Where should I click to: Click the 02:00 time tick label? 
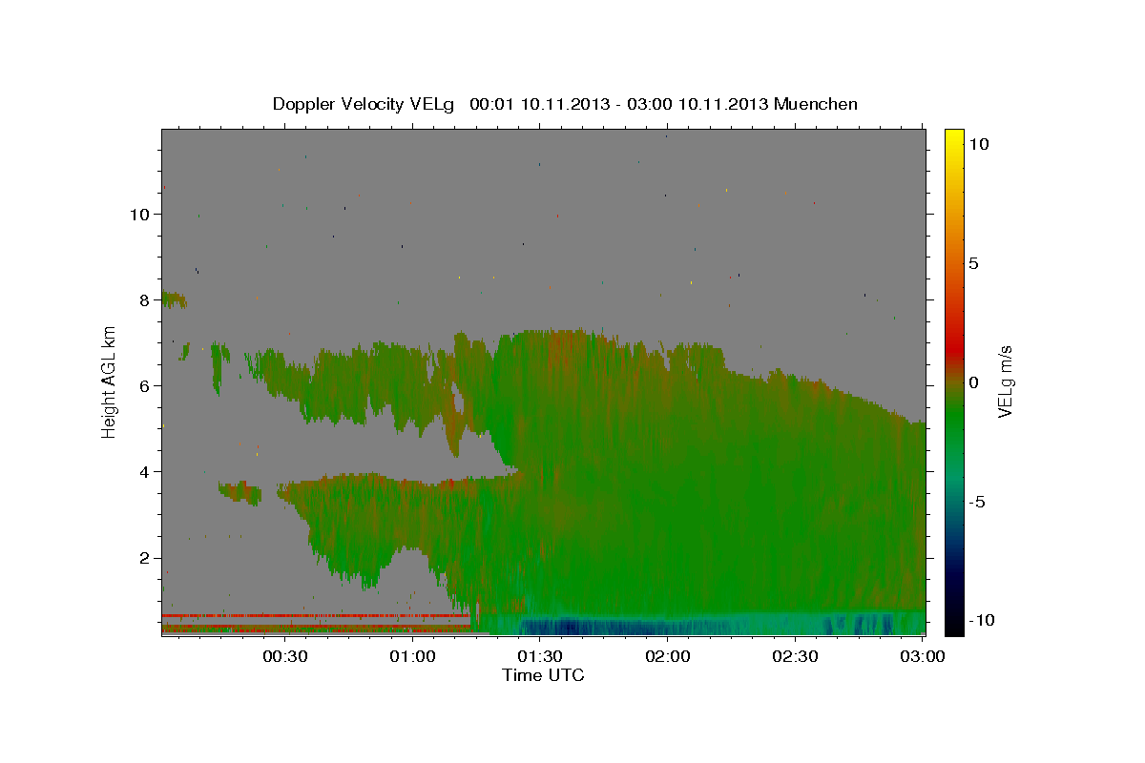[667, 656]
